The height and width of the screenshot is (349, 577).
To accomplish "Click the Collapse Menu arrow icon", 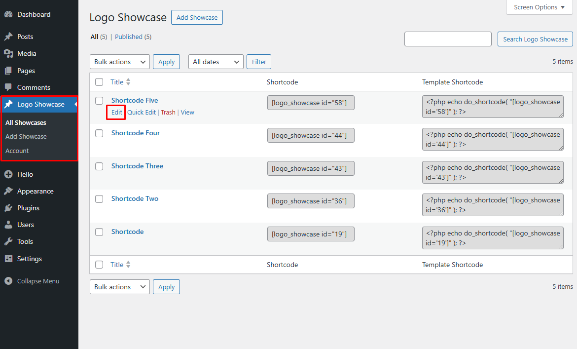I will [x=8, y=281].
